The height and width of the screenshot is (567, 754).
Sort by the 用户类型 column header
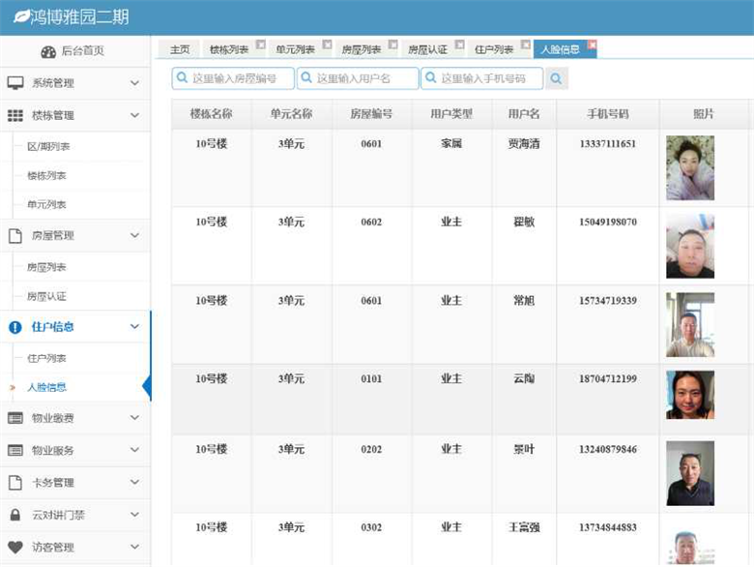coord(451,113)
